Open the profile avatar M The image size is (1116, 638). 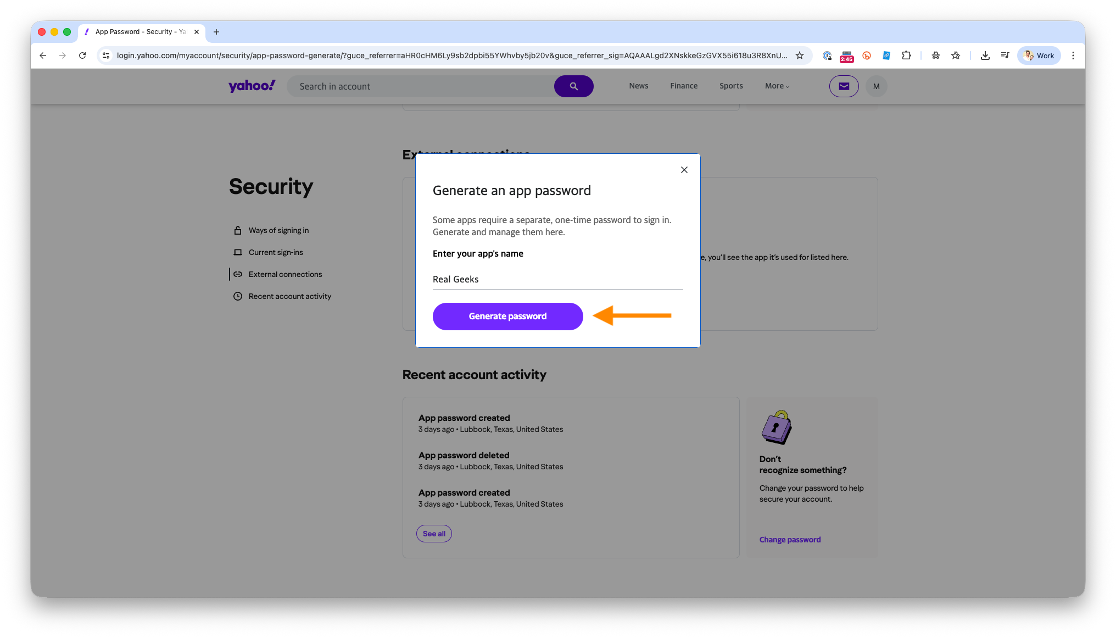[876, 86]
